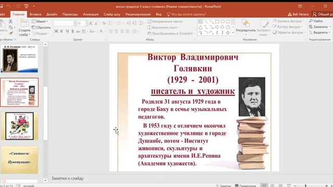This screenshot has width=333, height=187.
Task: Increase list indent level icon
Action: point(134,23)
